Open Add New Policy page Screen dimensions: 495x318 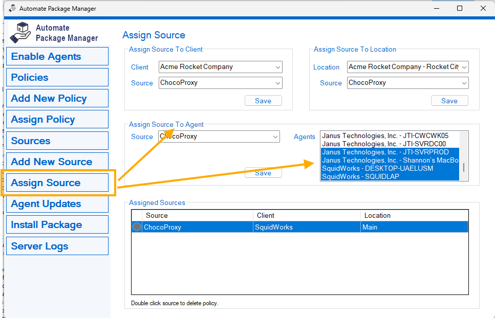(x=57, y=98)
